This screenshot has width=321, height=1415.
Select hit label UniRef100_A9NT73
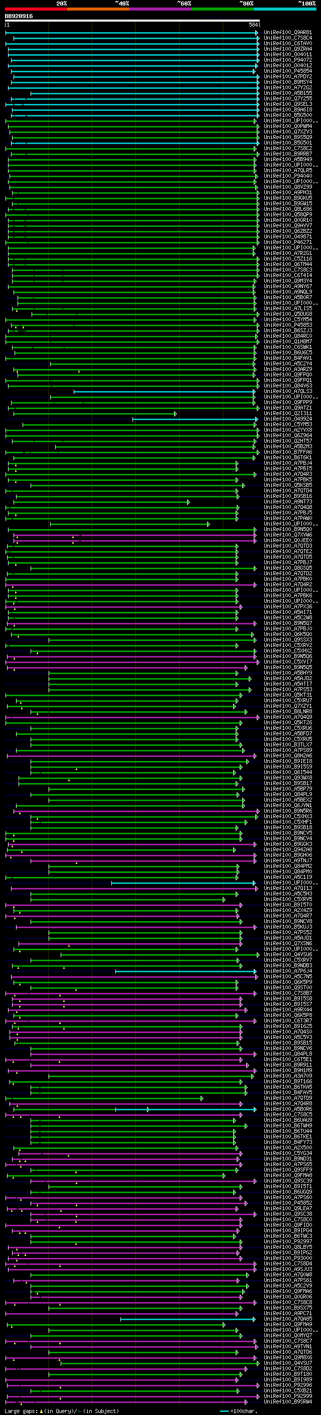tap(288, 501)
